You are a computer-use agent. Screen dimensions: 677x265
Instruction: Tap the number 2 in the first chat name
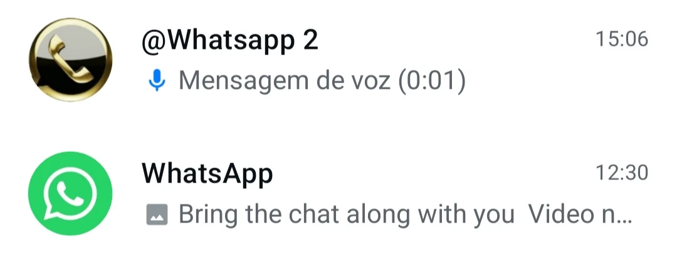tap(310, 39)
